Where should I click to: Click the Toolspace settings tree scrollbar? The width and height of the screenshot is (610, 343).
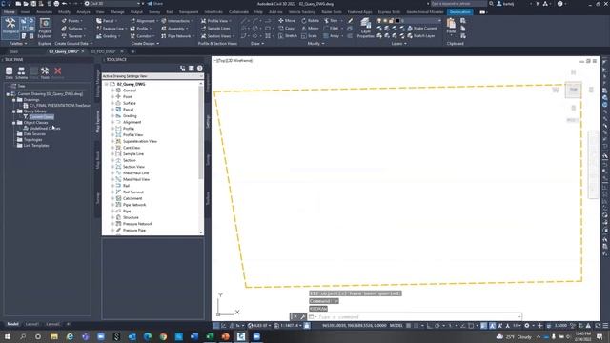tap(201, 132)
